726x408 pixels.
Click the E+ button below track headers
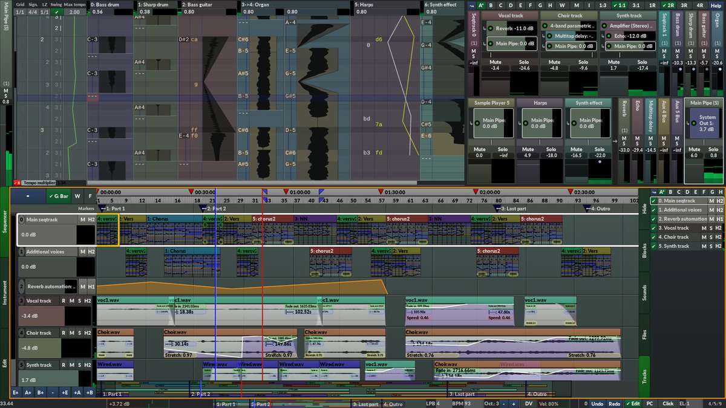16,392
